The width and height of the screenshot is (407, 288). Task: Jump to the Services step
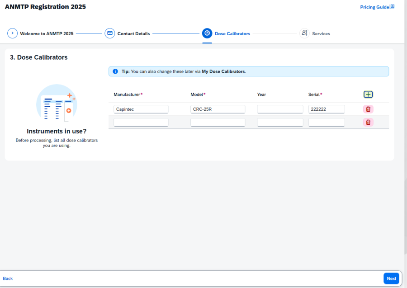321,33
